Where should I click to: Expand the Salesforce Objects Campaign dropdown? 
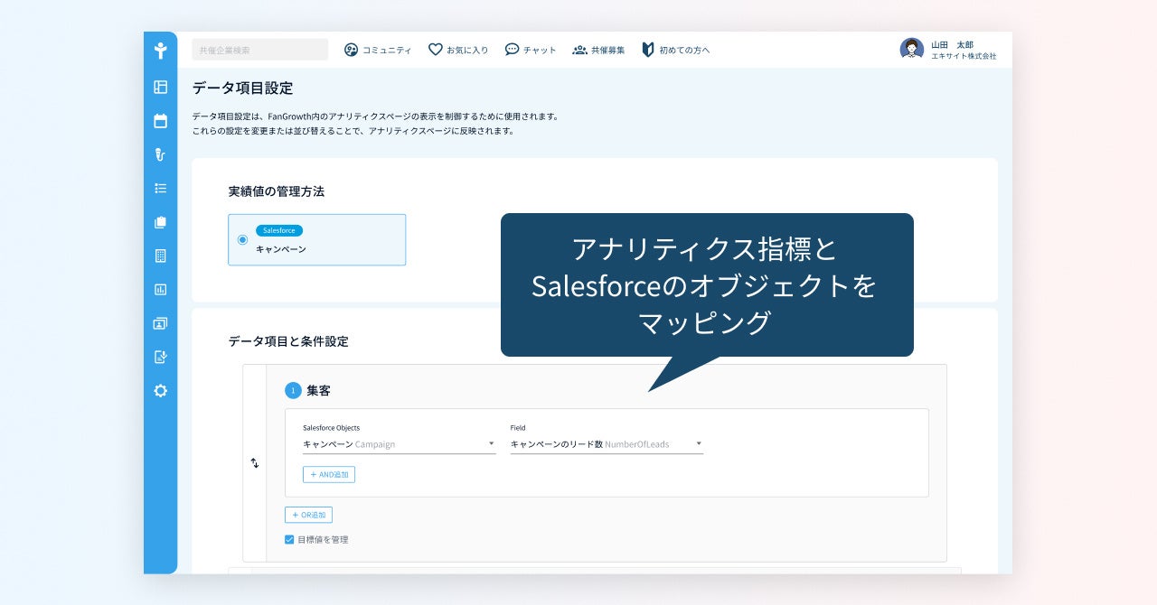click(400, 444)
